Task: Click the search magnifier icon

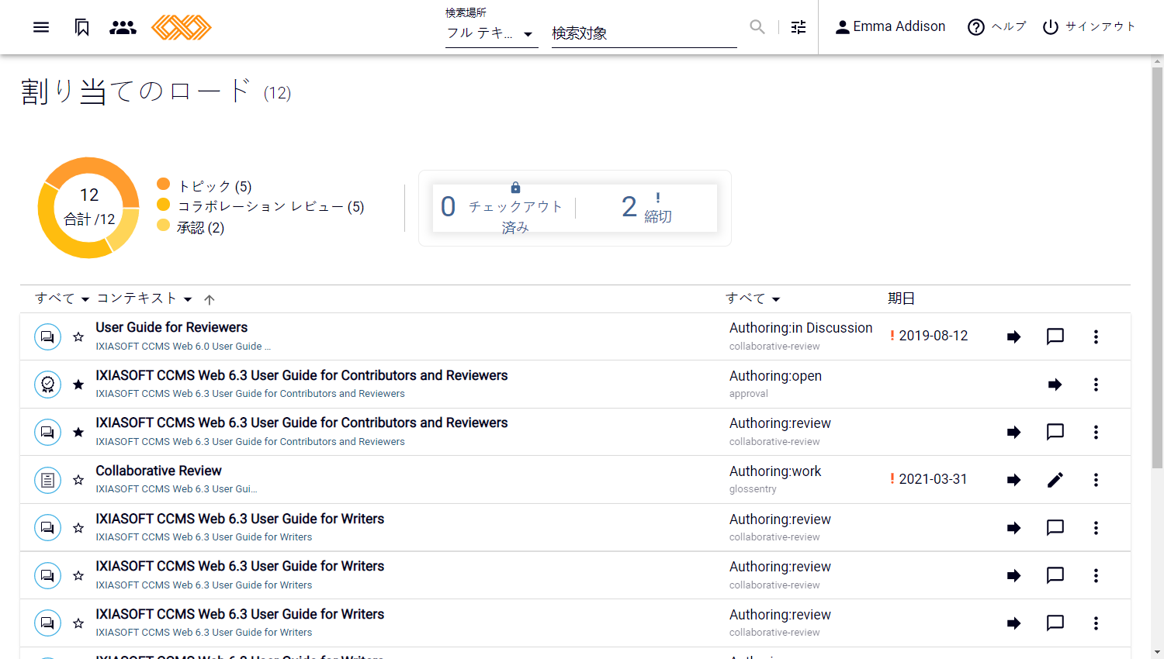Action: (x=757, y=27)
